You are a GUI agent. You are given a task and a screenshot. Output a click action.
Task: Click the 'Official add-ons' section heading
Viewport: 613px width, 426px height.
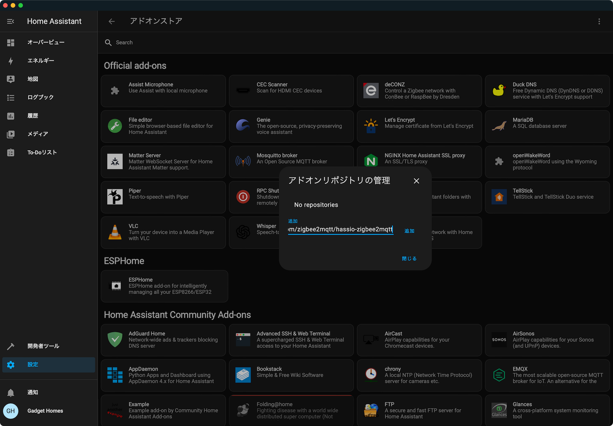[x=135, y=66]
